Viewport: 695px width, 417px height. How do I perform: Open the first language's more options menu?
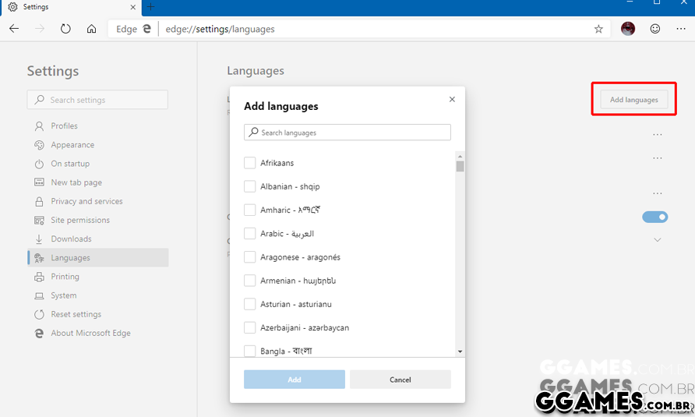[x=658, y=135]
